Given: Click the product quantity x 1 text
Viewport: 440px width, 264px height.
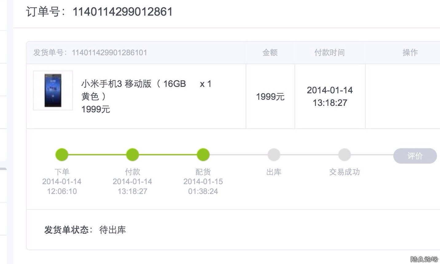Looking at the screenshot, I should tap(205, 84).
